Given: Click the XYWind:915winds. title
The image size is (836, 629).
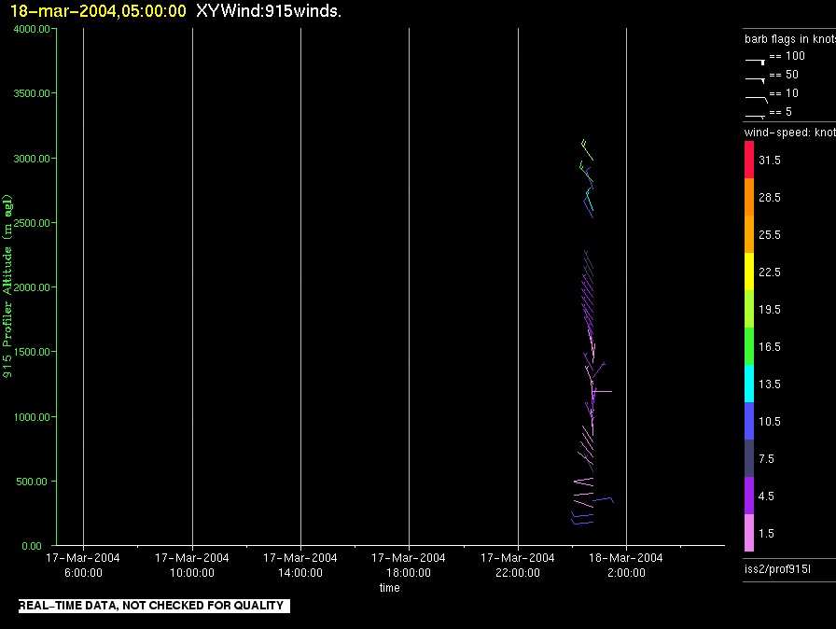Looking at the screenshot, I should (269, 10).
